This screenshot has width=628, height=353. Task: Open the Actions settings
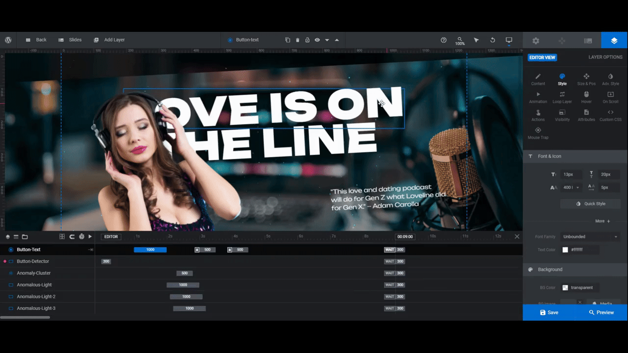[538, 116]
